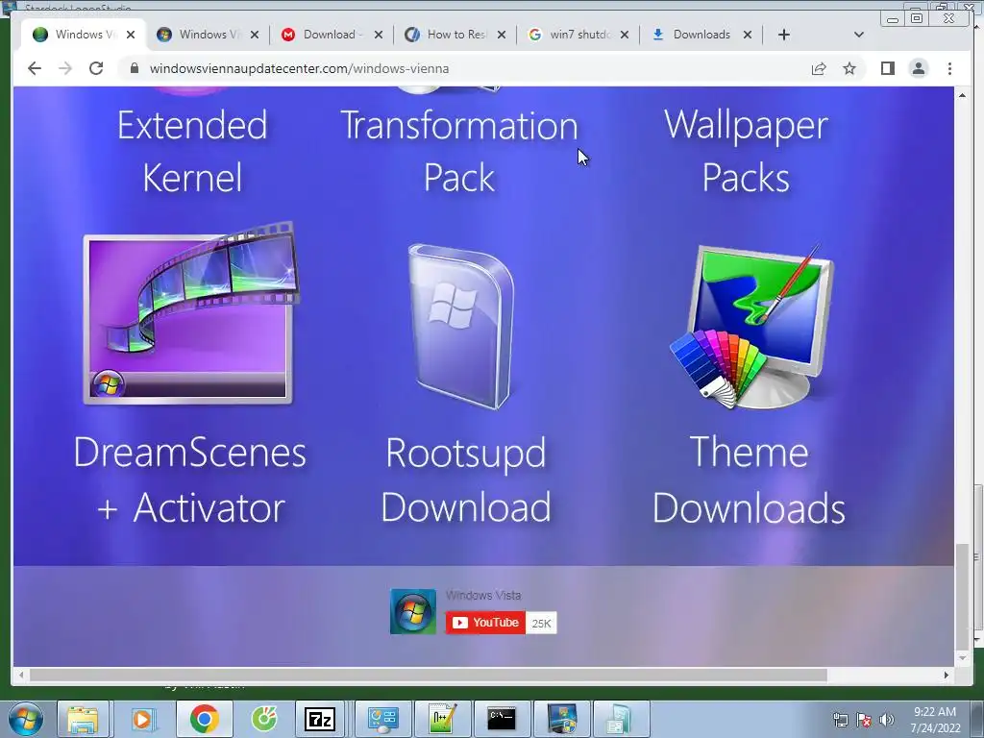This screenshot has height=738, width=984.
Task: Click the YouTube subscribe button
Action: tap(485, 623)
